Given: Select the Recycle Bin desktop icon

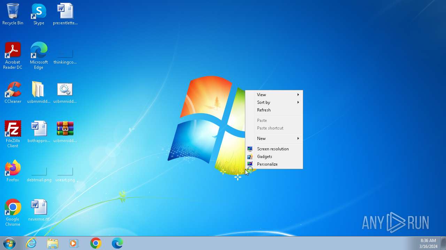Looking at the screenshot, I should pyautogui.click(x=13, y=14).
